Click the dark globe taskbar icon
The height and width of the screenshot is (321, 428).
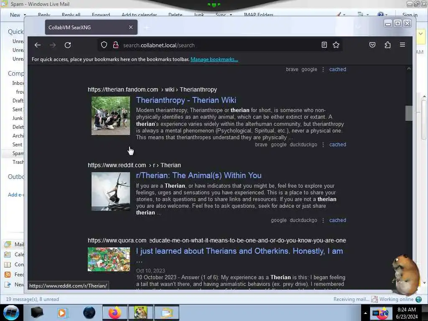pyautogui.click(x=89, y=313)
